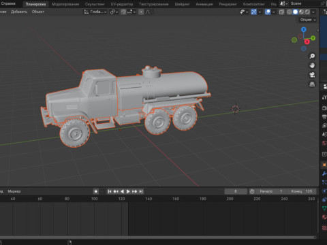Image resolution: width=327 pixels, height=245 pixels.
Task: Select material preview viewport shading
Action: click(301, 12)
